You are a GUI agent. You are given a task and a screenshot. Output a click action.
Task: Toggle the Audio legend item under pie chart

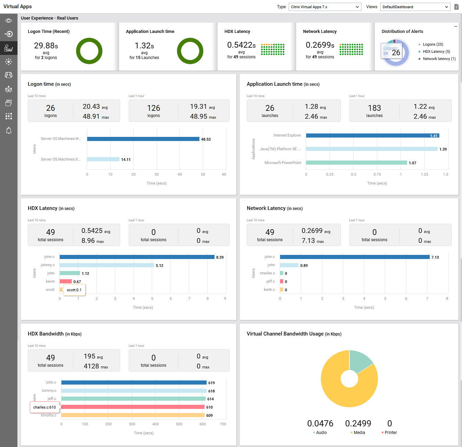[x=321, y=433]
